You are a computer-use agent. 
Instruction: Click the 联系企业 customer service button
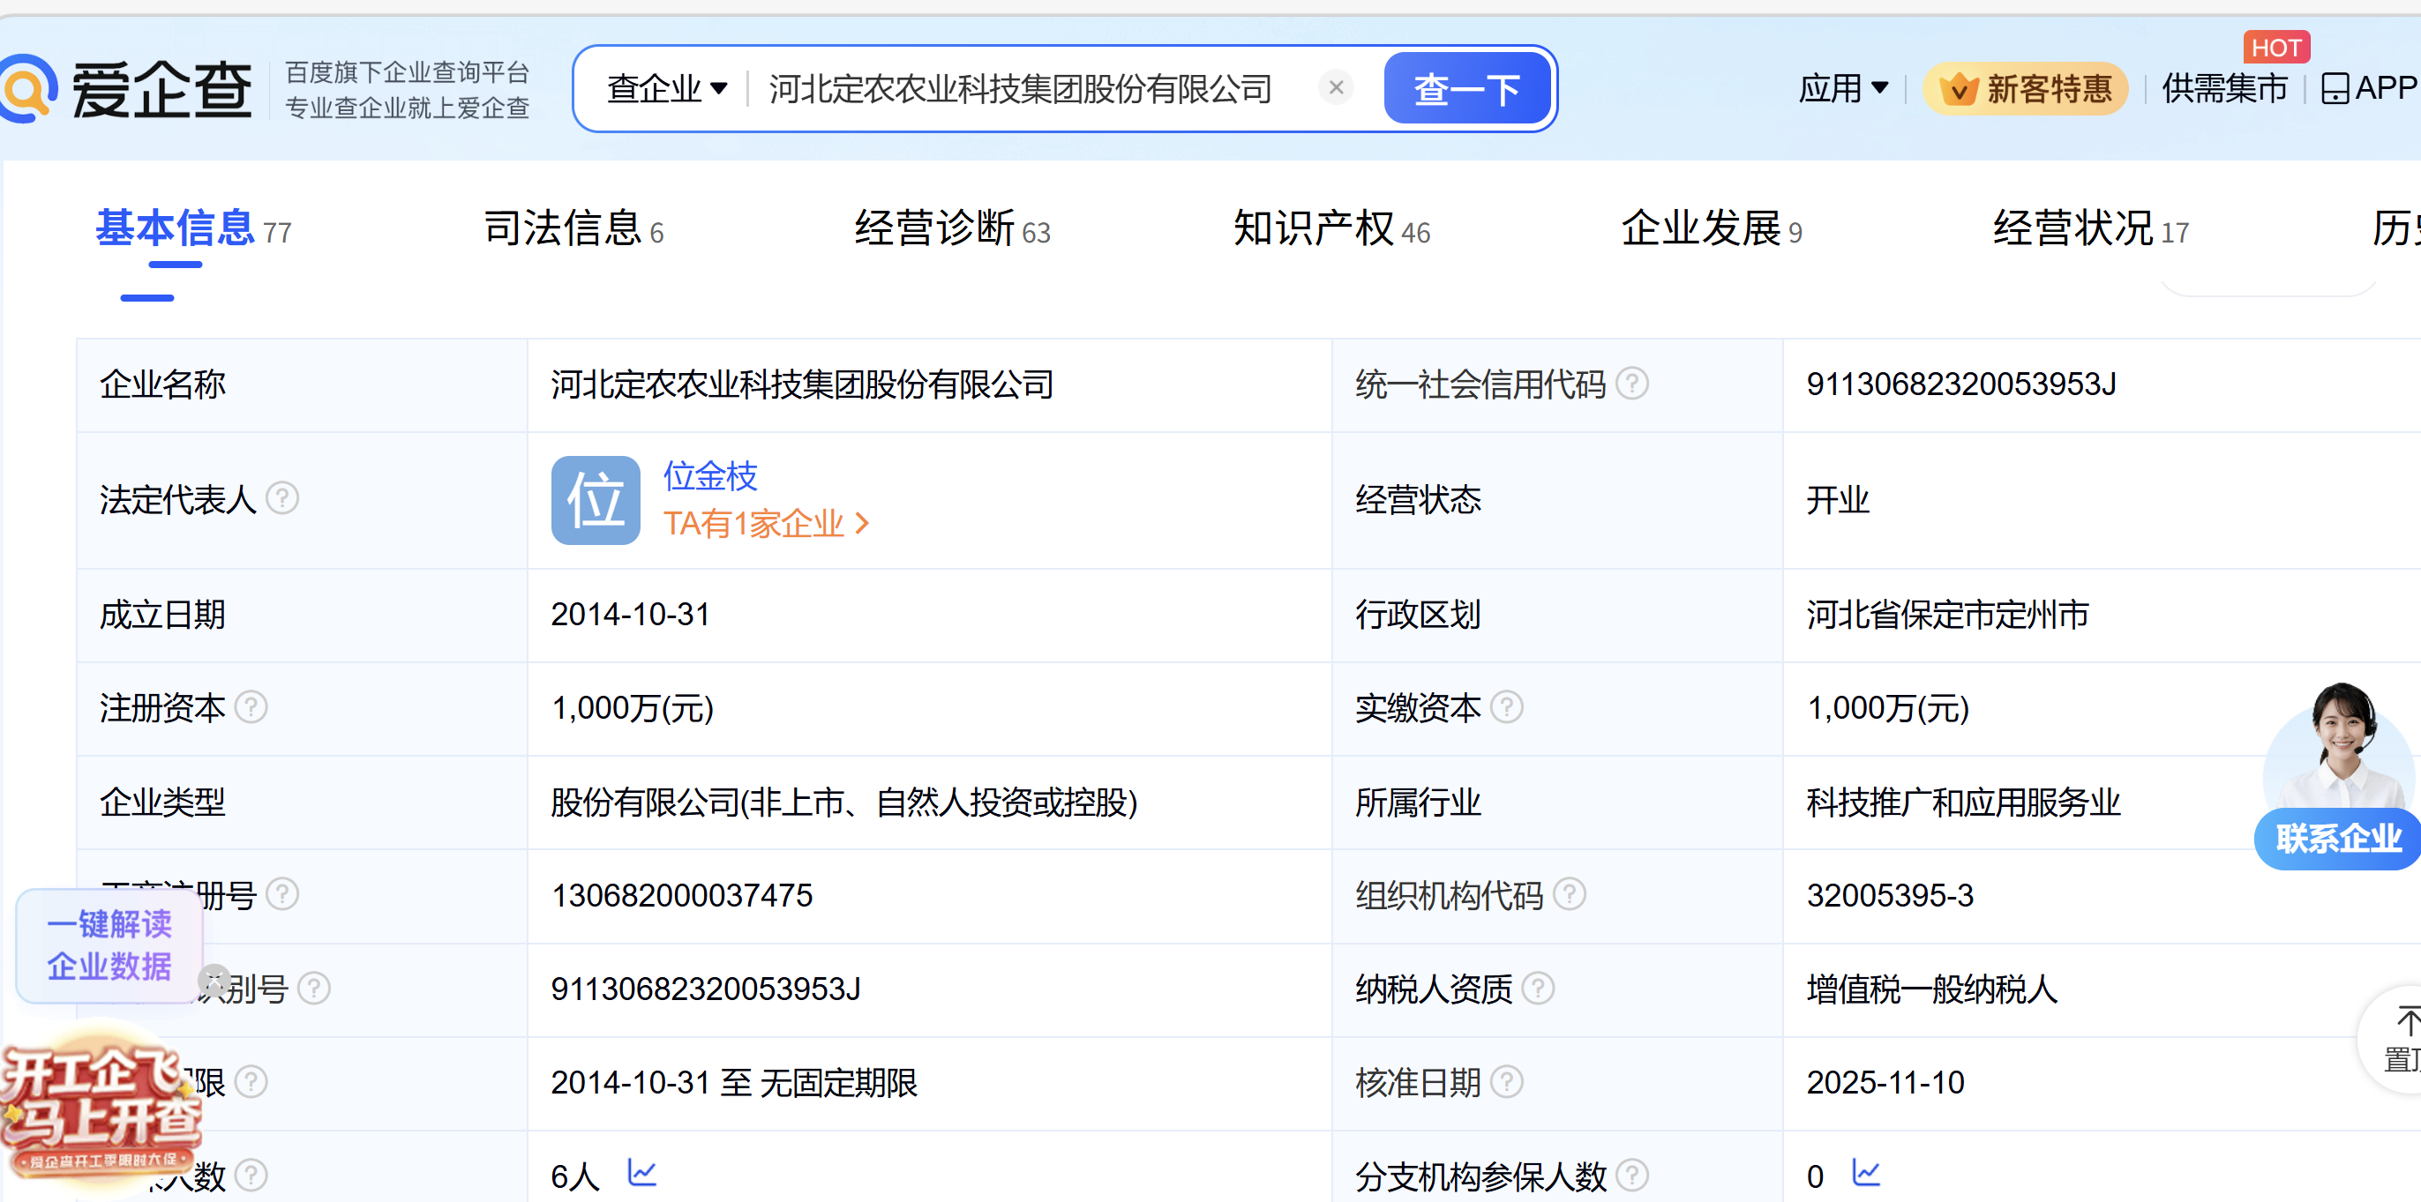click(2337, 838)
